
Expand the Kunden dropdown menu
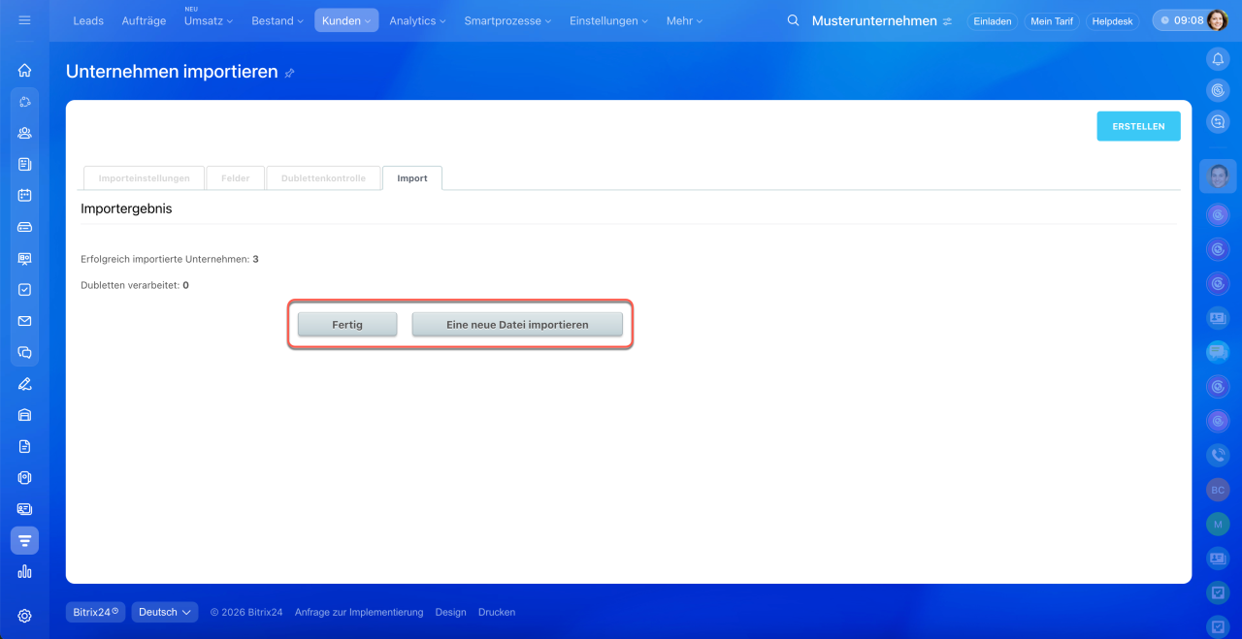click(345, 20)
